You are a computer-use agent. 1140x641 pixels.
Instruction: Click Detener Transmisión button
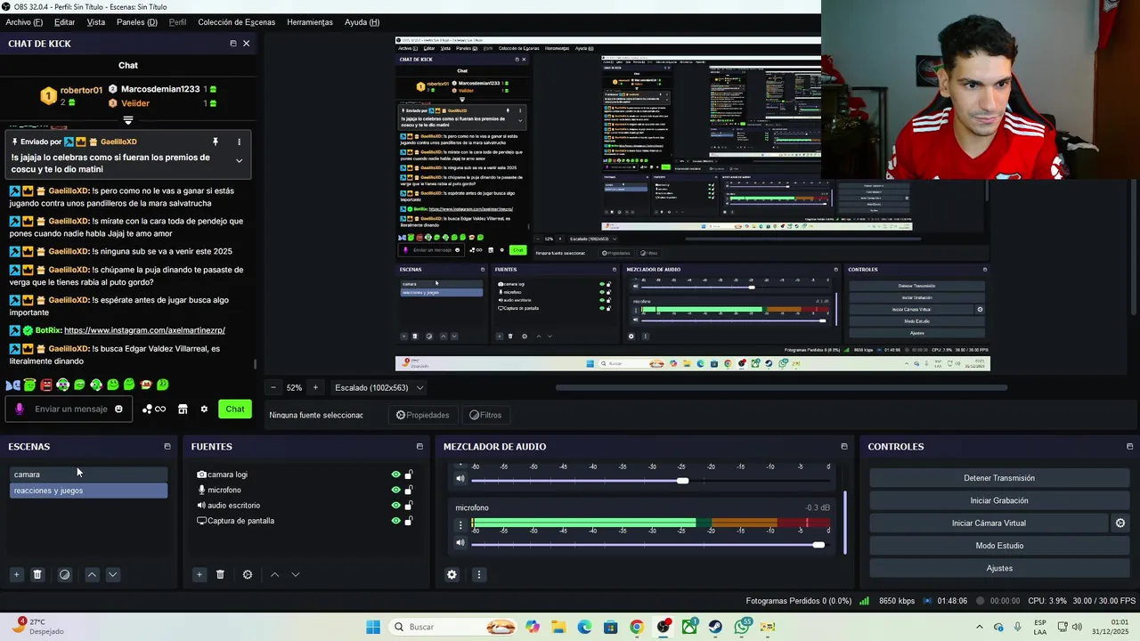(x=999, y=478)
